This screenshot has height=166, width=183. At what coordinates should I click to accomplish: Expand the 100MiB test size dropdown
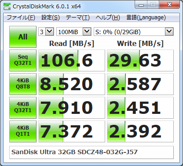click(87, 32)
